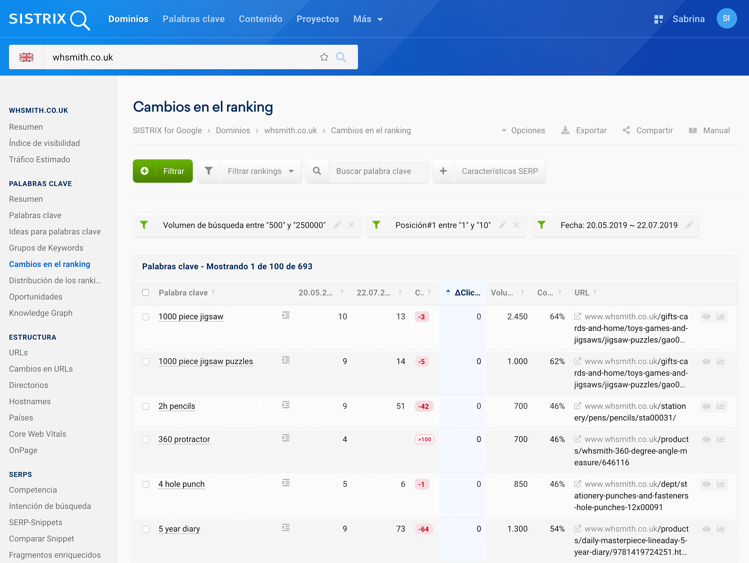The width and height of the screenshot is (749, 563).
Task: Open Oportunidades in the sidebar
Action: click(35, 297)
